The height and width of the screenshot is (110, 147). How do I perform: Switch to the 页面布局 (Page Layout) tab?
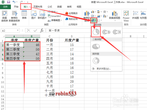[x=38, y=7]
